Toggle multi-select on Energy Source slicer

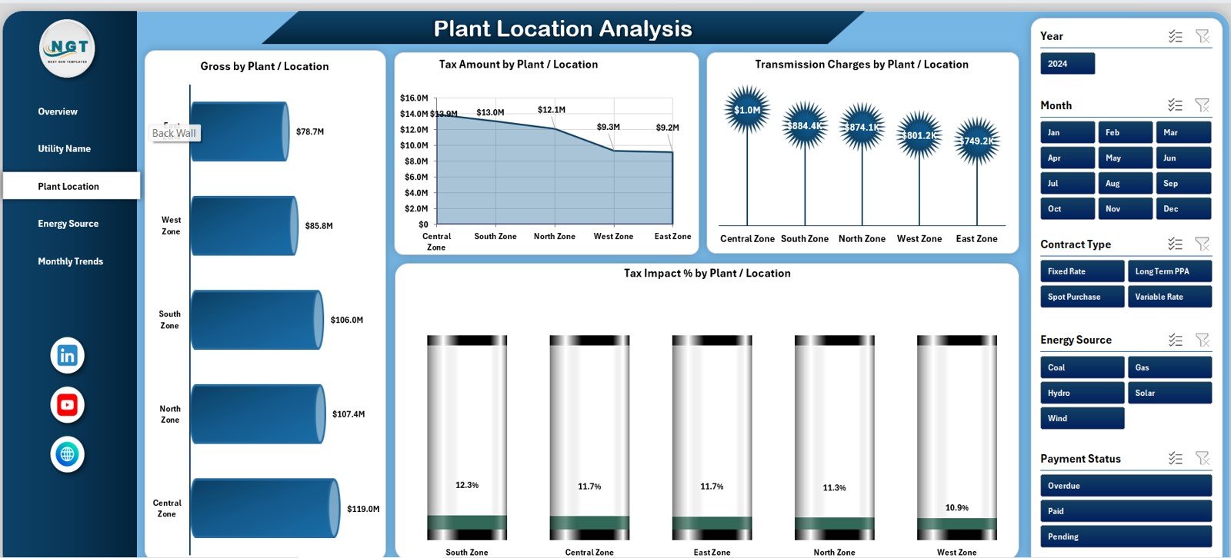(1175, 340)
